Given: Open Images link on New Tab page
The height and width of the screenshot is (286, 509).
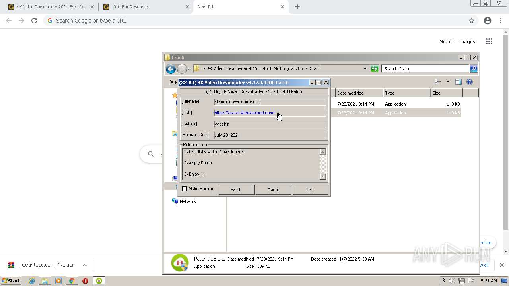Looking at the screenshot, I should coord(466,41).
